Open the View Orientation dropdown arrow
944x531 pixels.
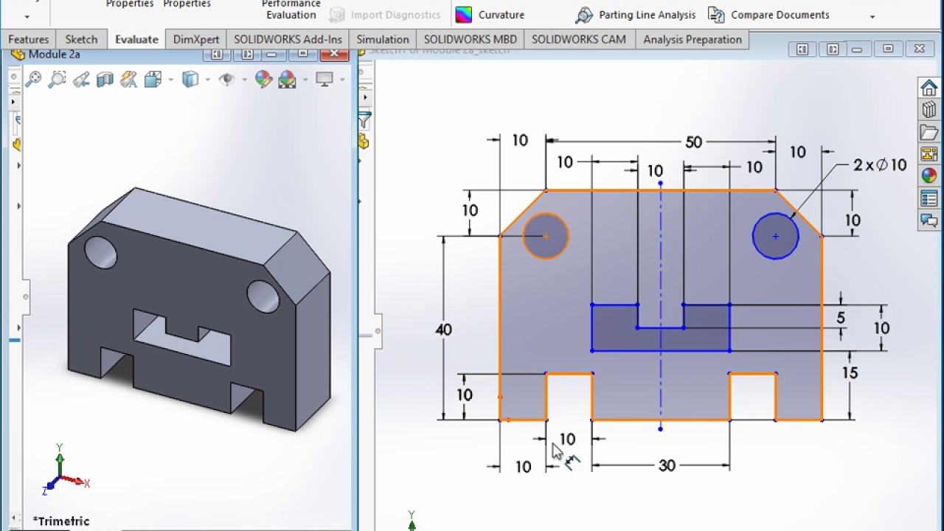point(170,80)
